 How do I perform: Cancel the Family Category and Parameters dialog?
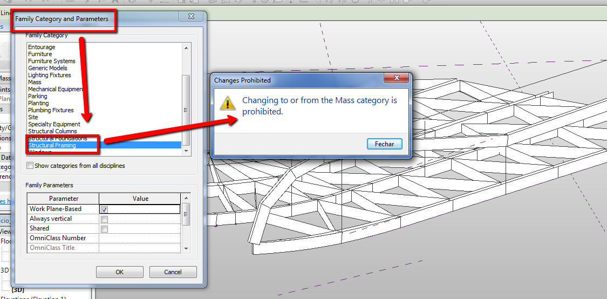point(173,272)
